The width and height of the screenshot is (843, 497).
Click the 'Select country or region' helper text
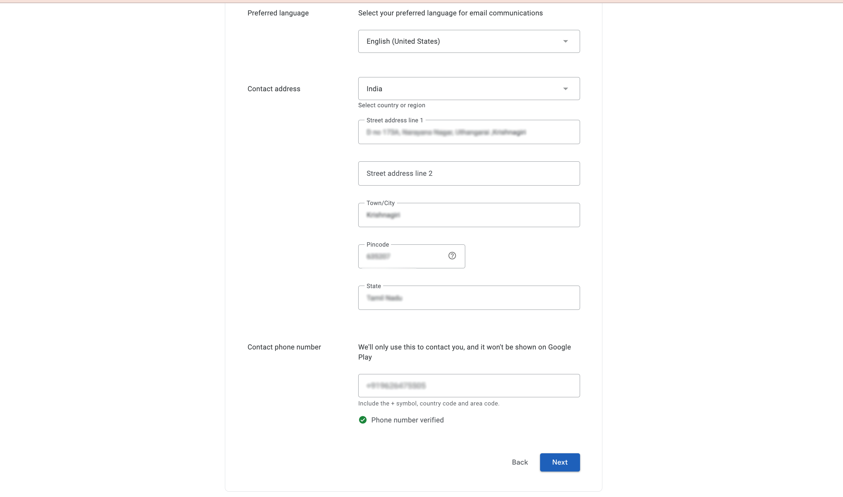391,105
